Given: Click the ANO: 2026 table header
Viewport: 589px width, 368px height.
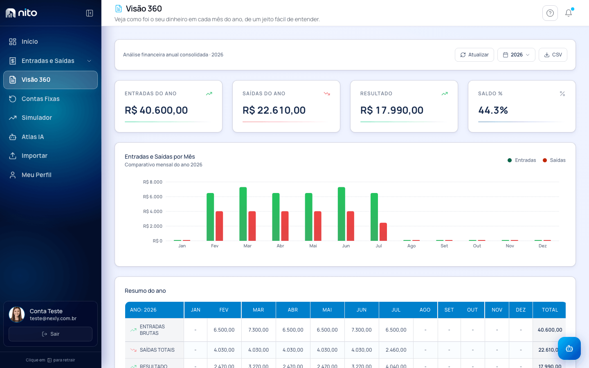Looking at the screenshot, I should 154,310.
